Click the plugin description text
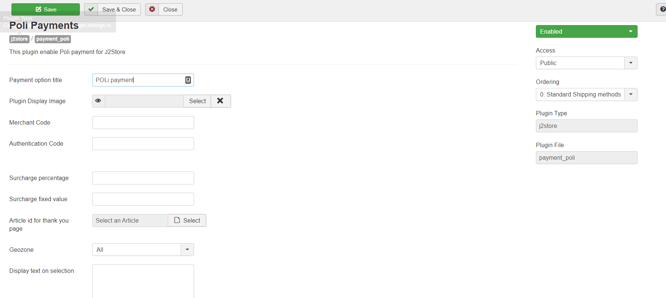 pyautogui.click(x=67, y=52)
